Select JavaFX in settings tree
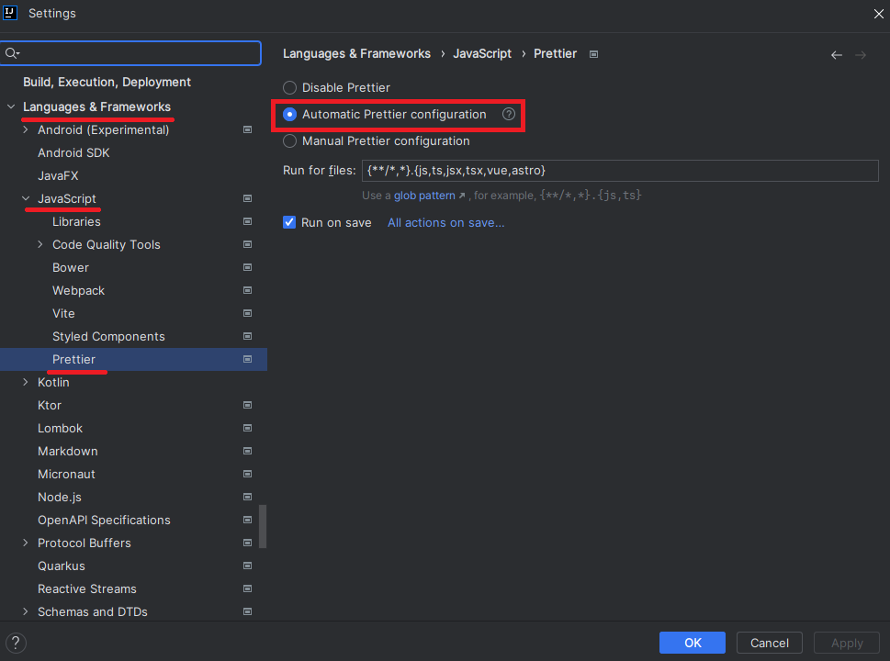This screenshot has width=890, height=661. [x=58, y=176]
